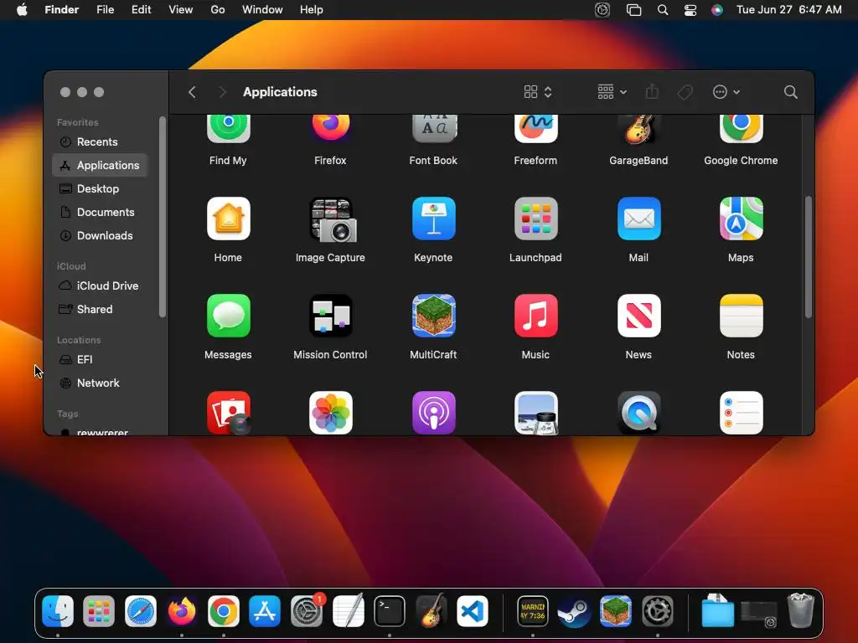This screenshot has height=643, width=858.
Task: Select the Google Chrome icon in Applications
Action: [741, 129]
